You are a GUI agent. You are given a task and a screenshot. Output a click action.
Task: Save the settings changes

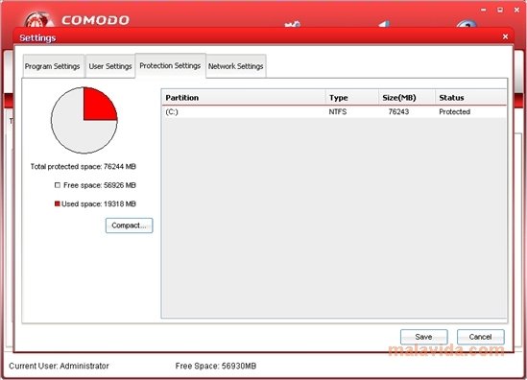click(424, 337)
